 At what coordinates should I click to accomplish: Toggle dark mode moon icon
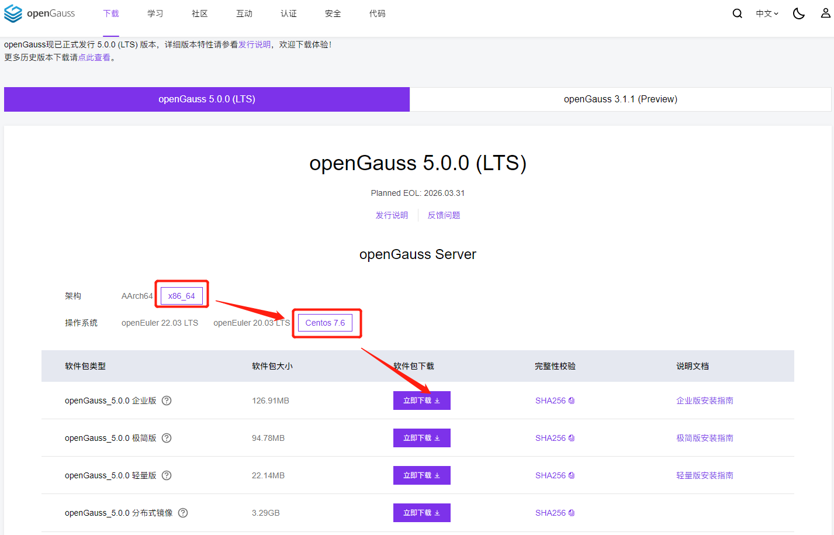(799, 13)
